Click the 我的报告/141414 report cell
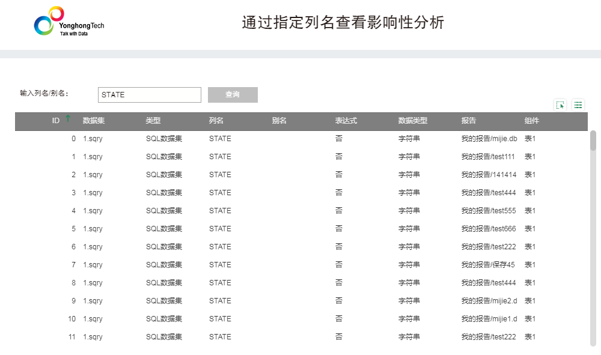The image size is (601, 355). [488, 175]
